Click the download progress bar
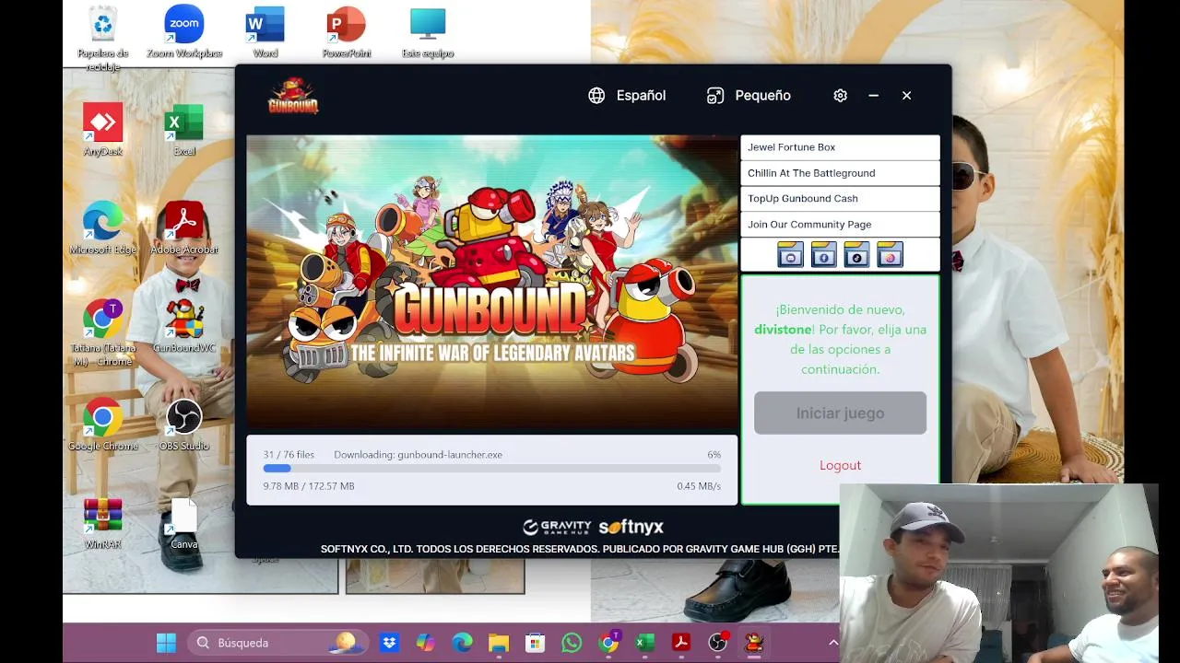This screenshot has height=663, width=1180. pyautogui.click(x=492, y=469)
